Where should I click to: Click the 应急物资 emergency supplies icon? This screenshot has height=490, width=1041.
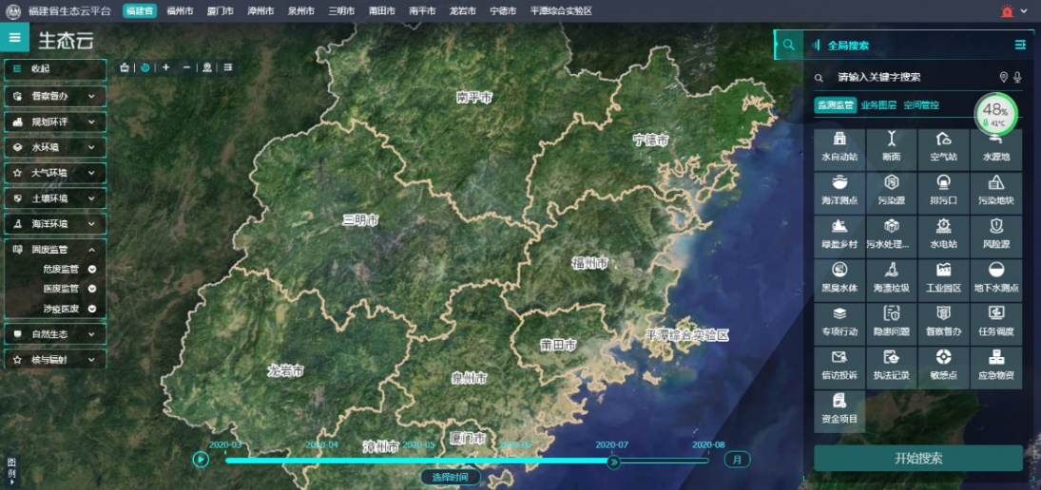(995, 366)
